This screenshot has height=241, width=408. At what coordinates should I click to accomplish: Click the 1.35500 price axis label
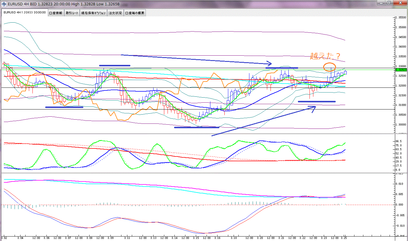(x=401, y=18)
